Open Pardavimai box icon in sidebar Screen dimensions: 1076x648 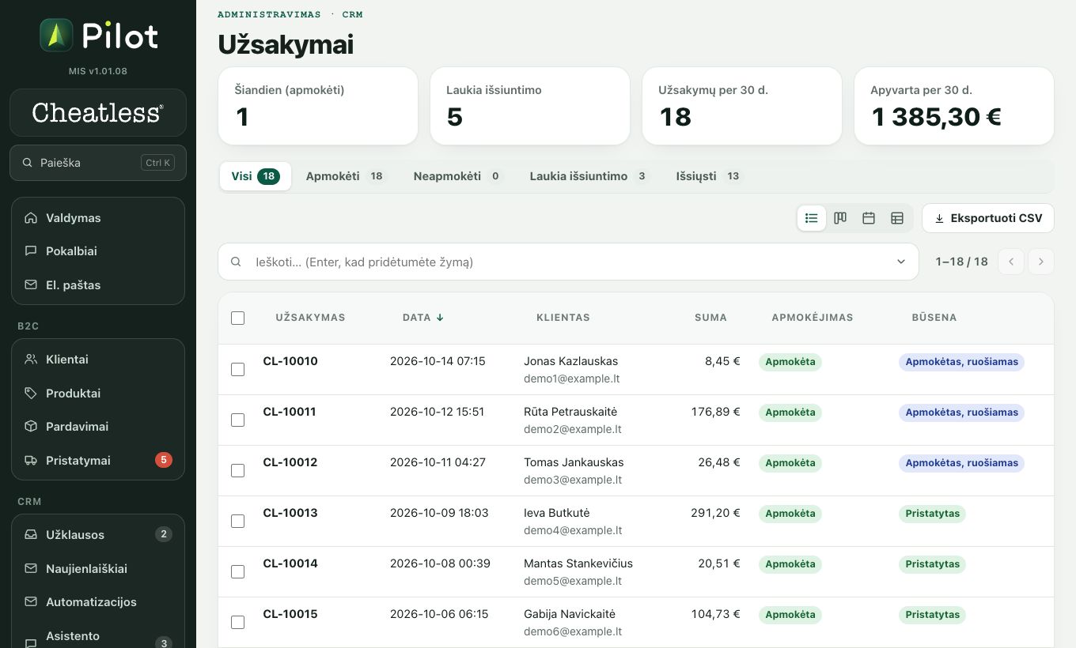(x=31, y=426)
